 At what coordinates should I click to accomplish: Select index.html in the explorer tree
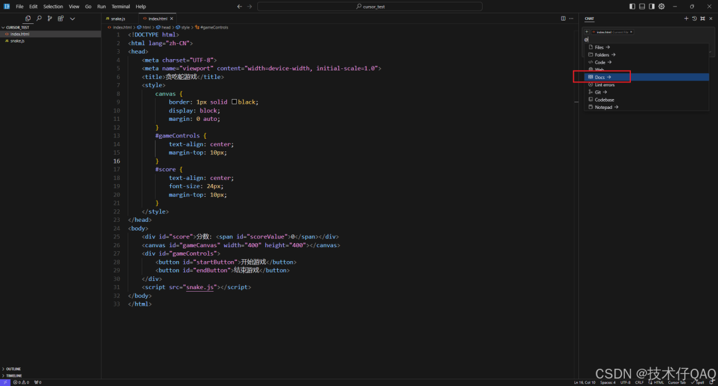51,34
